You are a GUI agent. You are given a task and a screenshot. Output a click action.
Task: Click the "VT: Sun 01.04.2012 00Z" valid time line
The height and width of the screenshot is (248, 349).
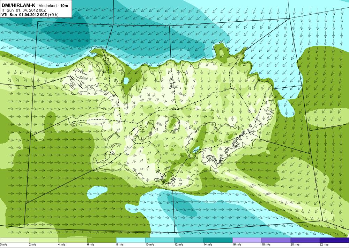(24, 15)
